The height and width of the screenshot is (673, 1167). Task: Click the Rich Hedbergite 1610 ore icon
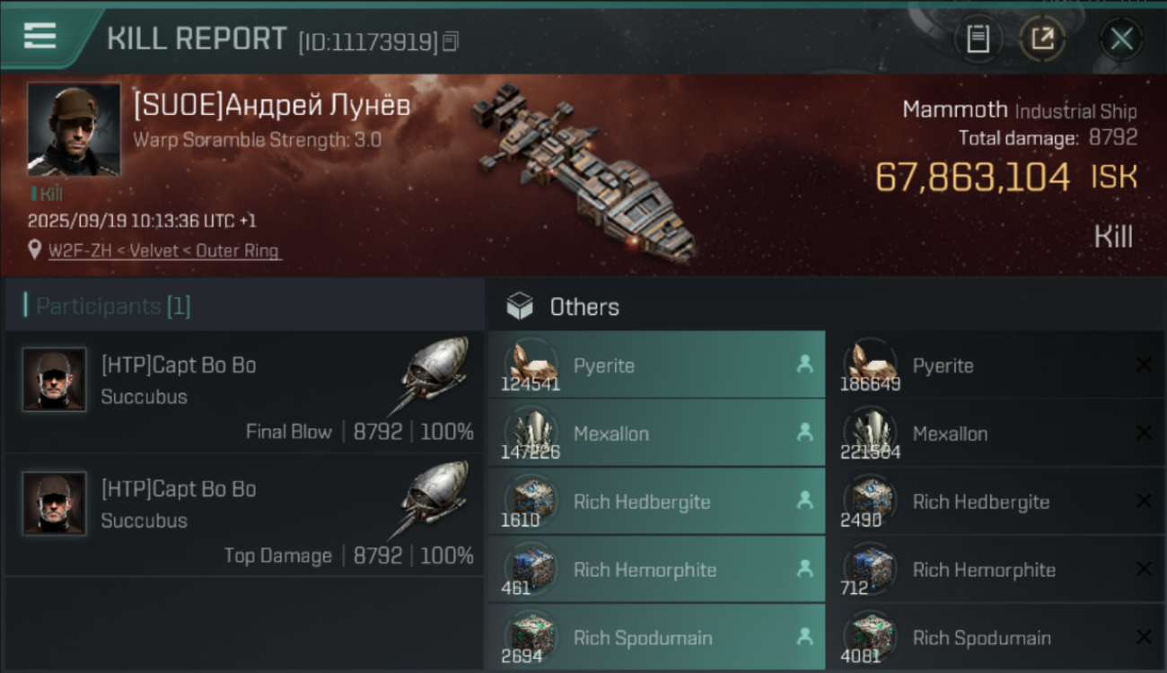tap(530, 499)
